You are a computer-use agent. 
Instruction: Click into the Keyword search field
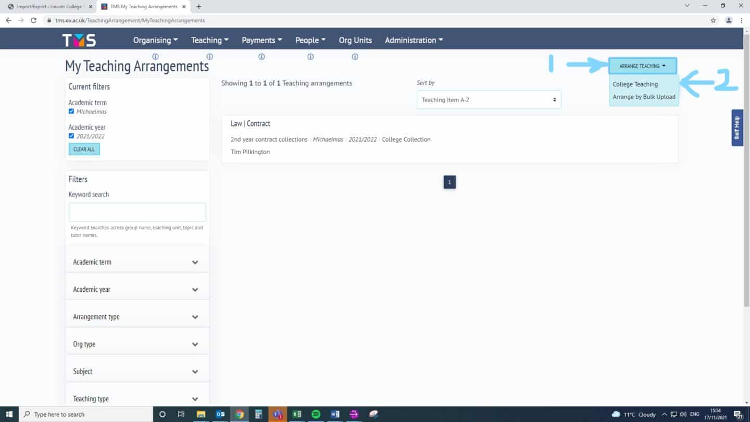[x=137, y=212]
